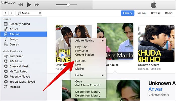The width and height of the screenshot is (176, 101).
Task: Click the fast-forward next track button
Action: (37, 5)
